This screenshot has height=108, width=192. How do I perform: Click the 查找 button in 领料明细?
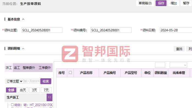(x=179, y=49)
